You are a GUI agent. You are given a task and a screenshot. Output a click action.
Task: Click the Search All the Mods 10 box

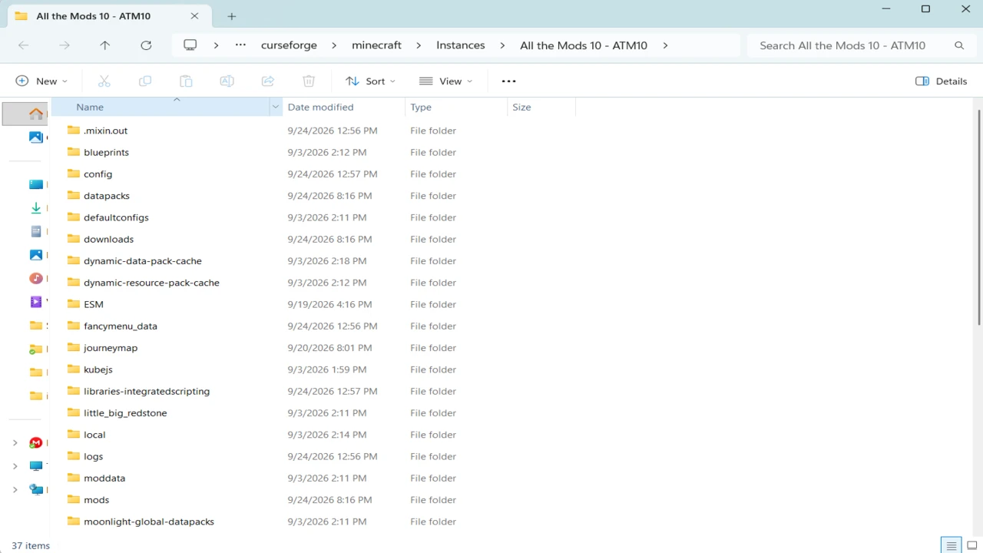(x=860, y=45)
